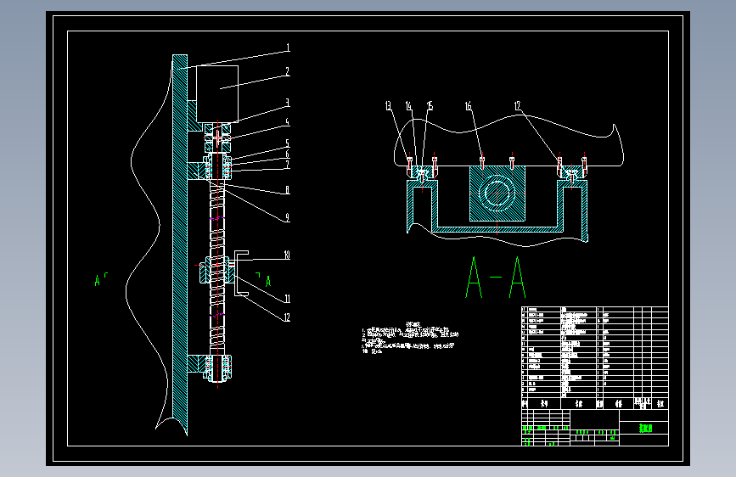The height and width of the screenshot is (477, 736).
Task: Click part number label 5
Action: pyautogui.click(x=288, y=143)
